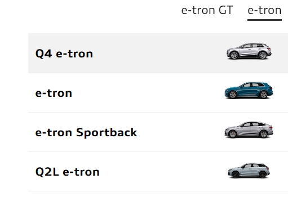
Task: Choose the coupe-roofline Sportback thumbnail
Action: pos(249,130)
